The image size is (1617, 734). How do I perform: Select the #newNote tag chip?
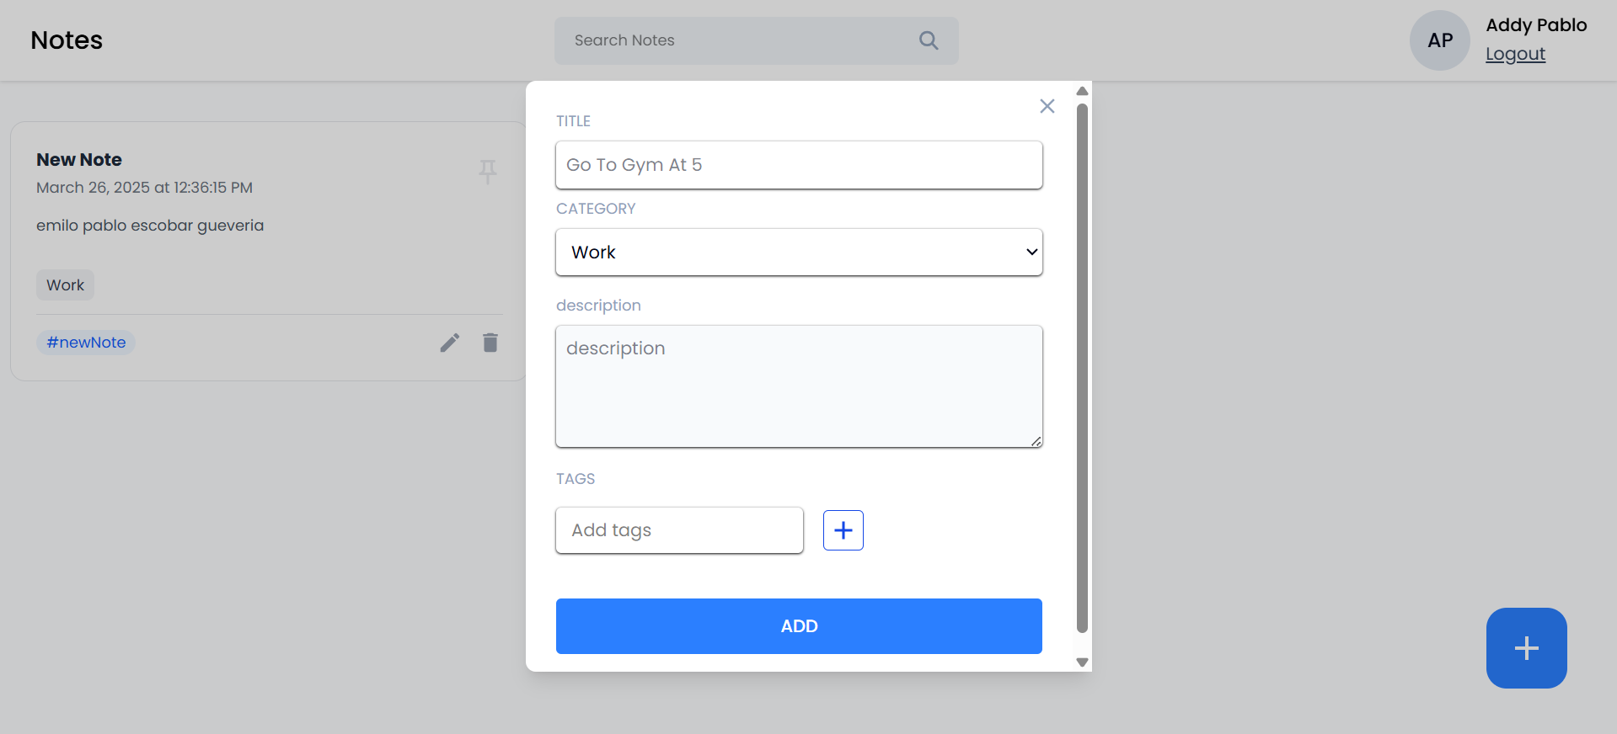click(86, 343)
